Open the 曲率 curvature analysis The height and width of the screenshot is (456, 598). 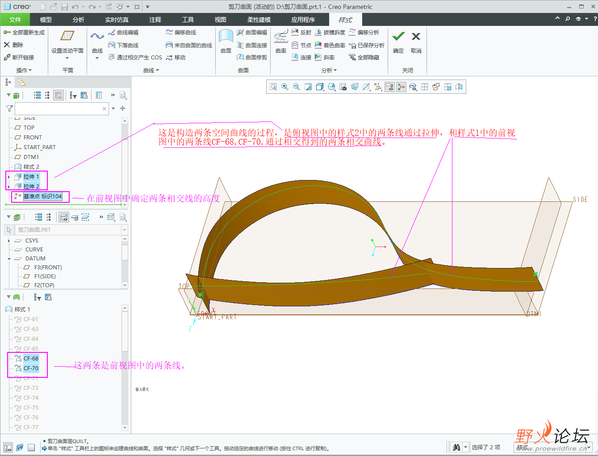coord(281,41)
